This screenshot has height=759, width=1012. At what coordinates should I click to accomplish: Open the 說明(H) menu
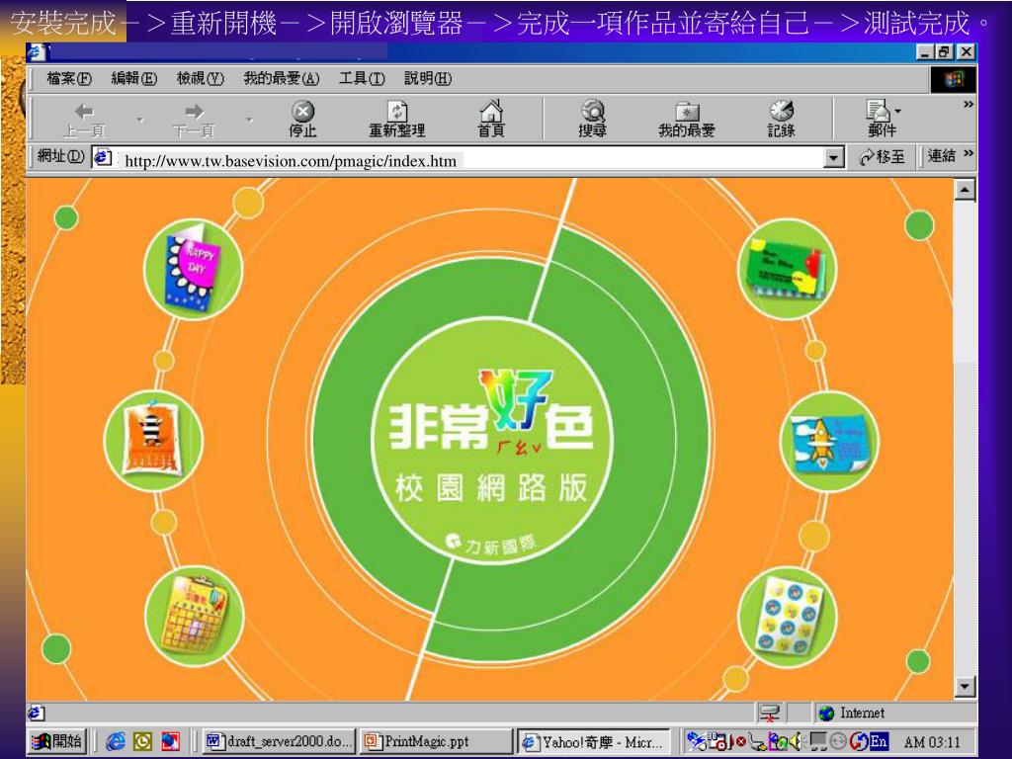coord(428,79)
